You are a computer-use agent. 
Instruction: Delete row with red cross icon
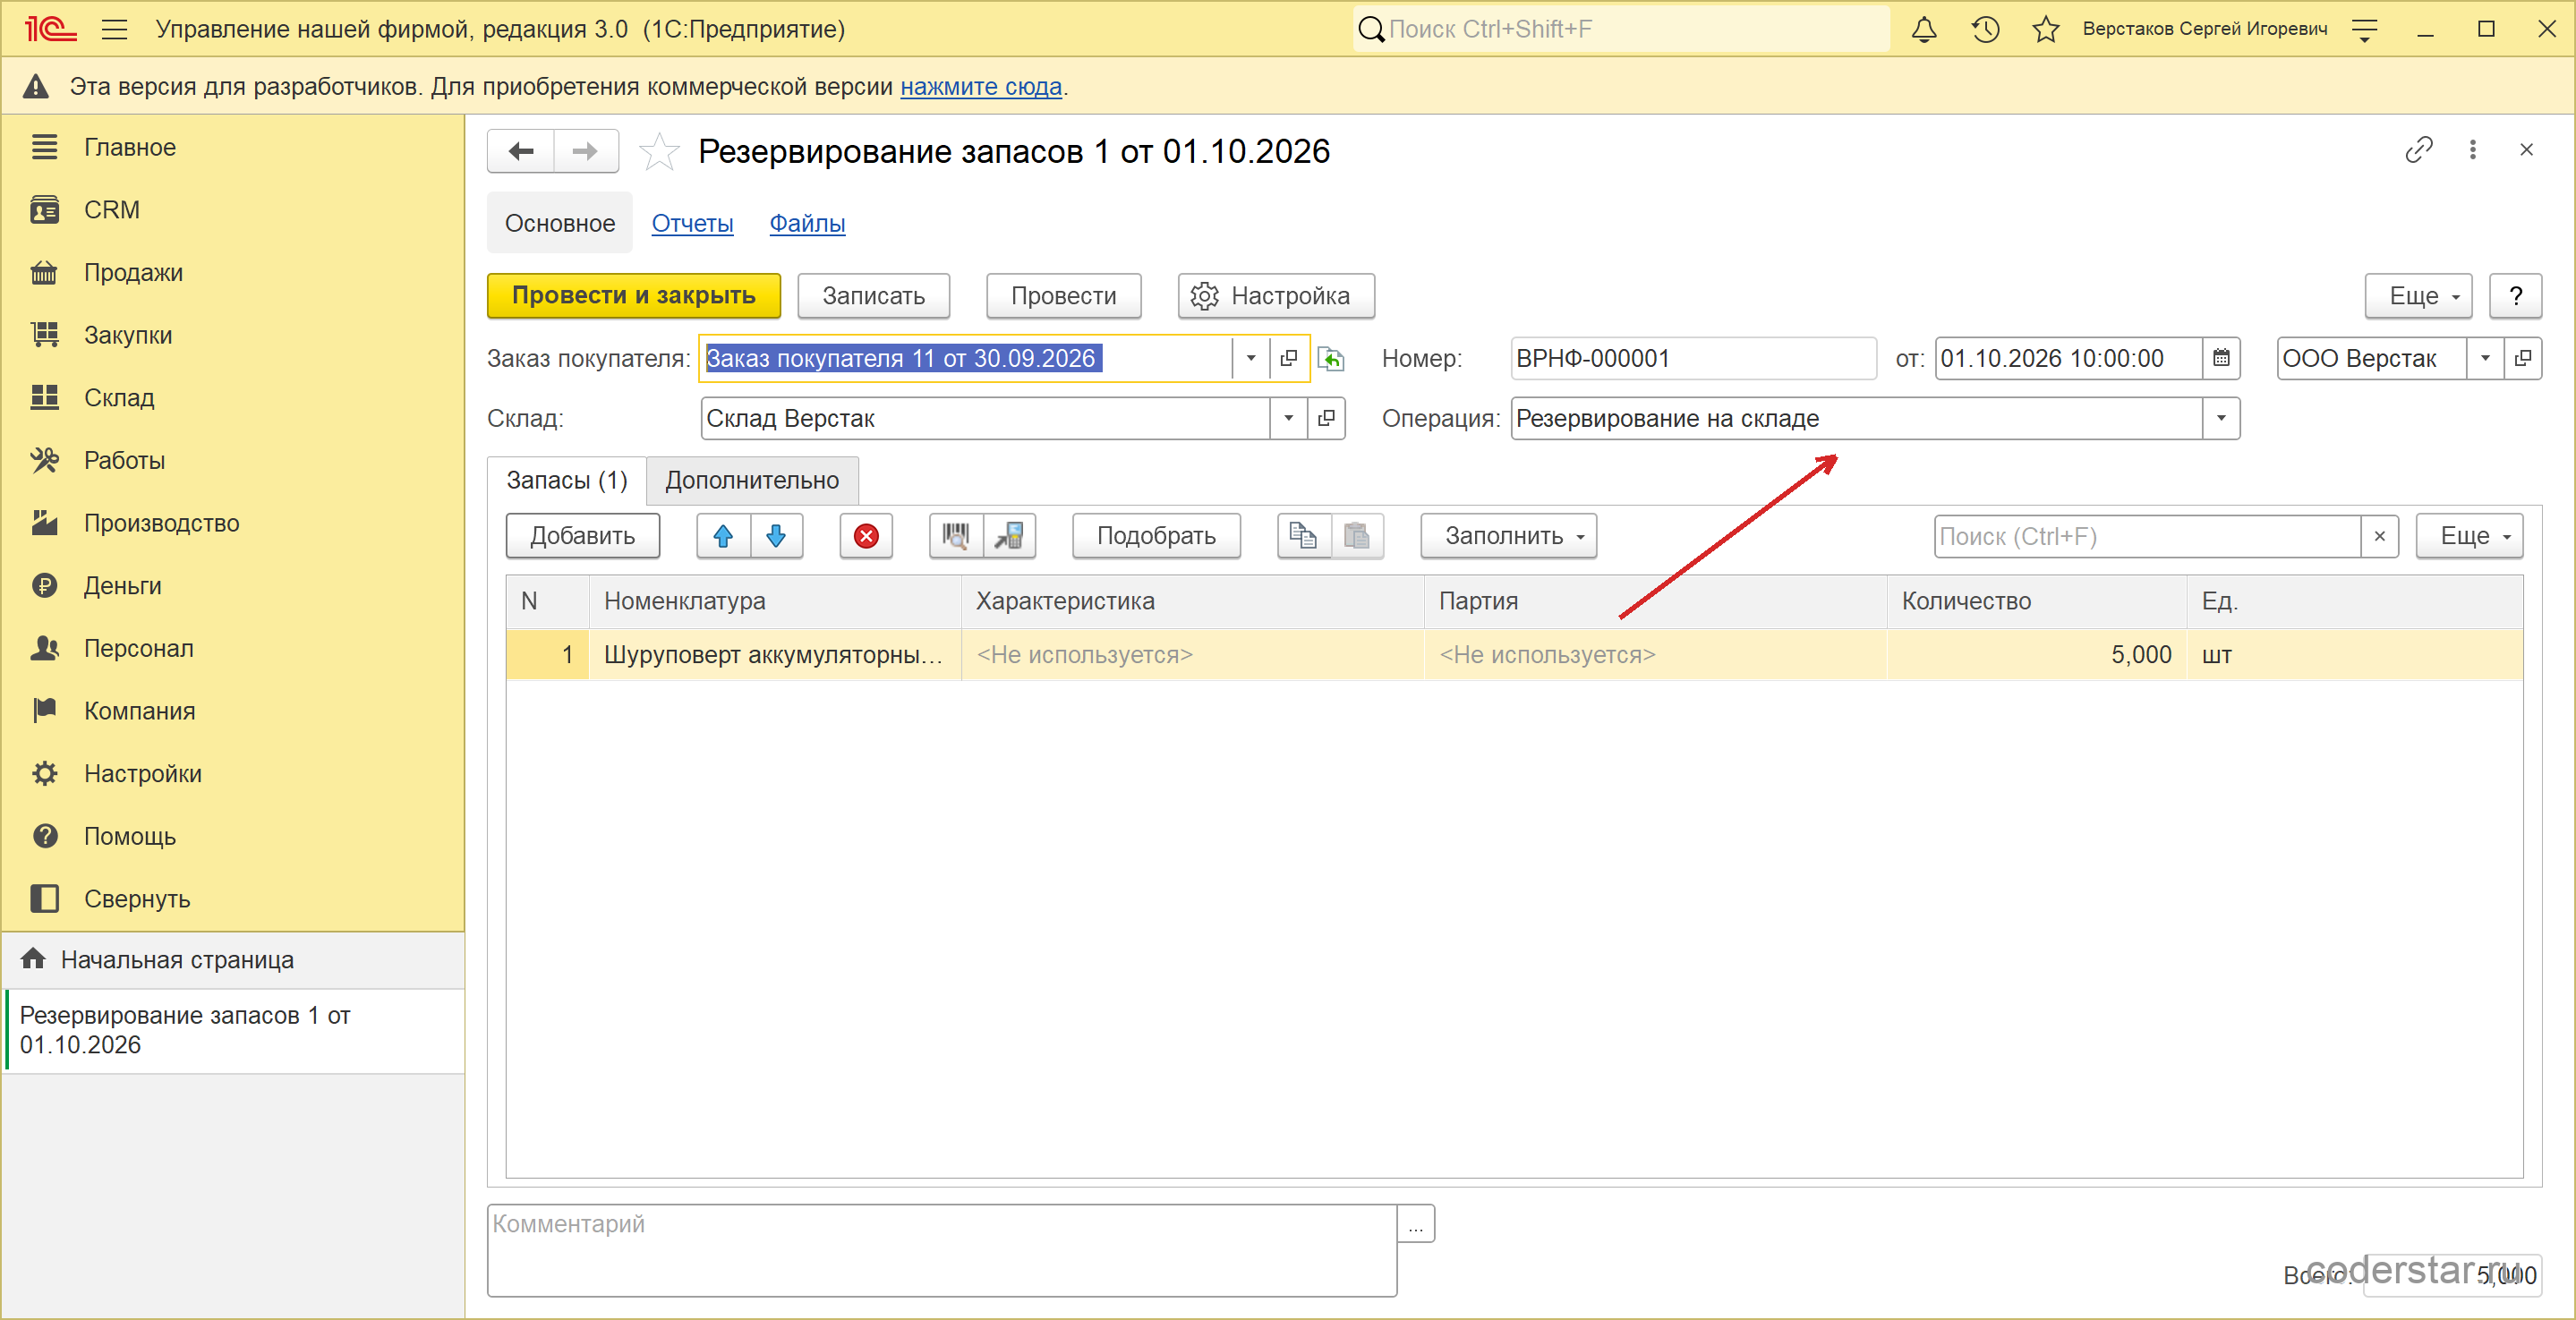pos(866,536)
